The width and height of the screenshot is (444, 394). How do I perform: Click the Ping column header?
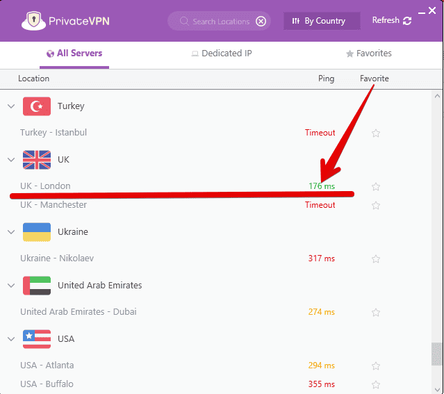[x=326, y=79]
